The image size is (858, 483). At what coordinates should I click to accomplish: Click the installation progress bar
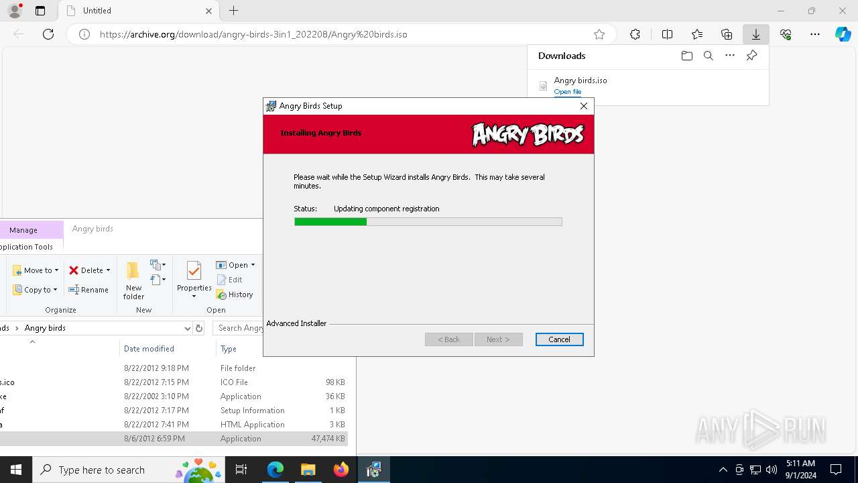click(428, 221)
